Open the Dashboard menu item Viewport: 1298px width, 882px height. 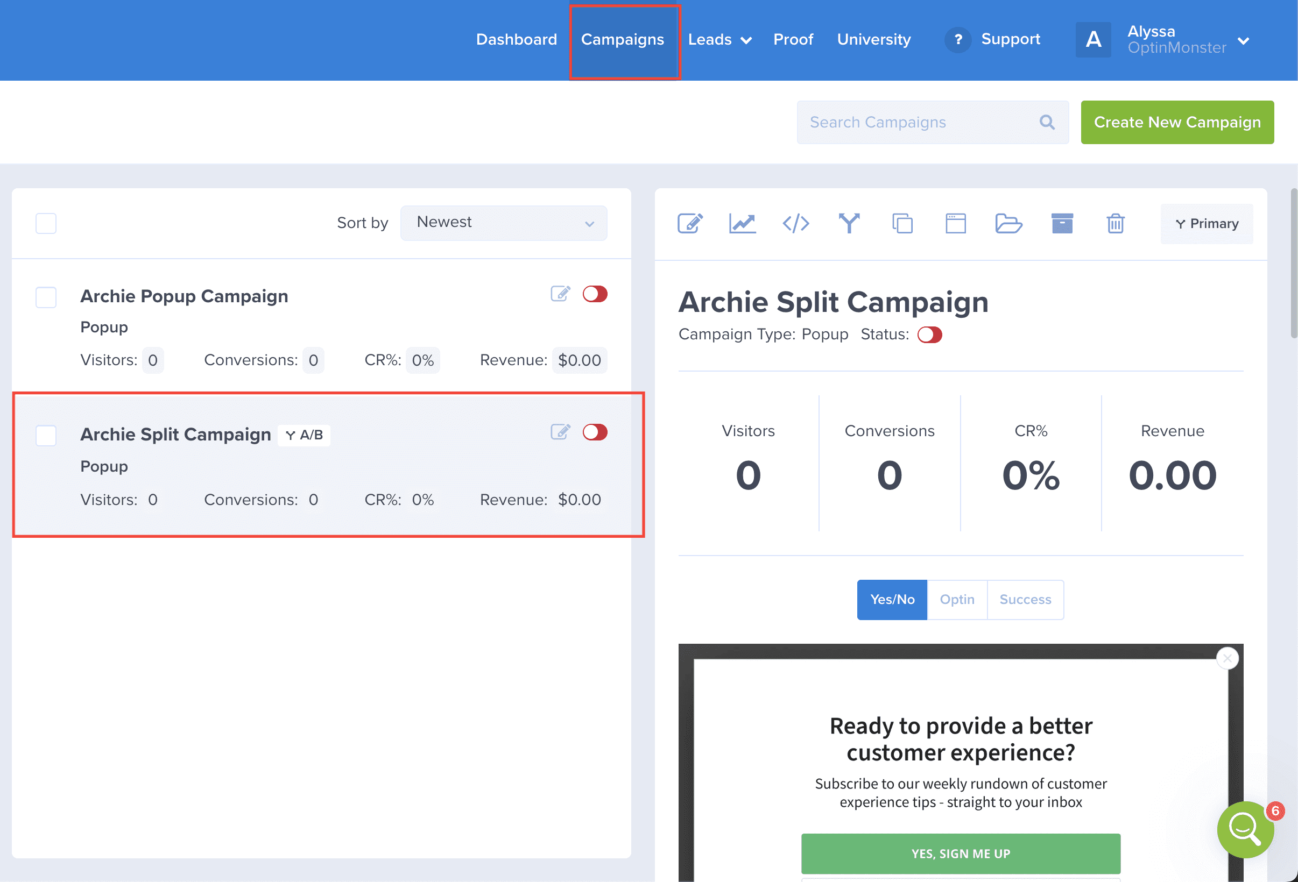[516, 40]
